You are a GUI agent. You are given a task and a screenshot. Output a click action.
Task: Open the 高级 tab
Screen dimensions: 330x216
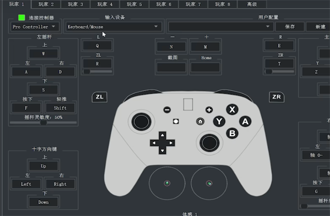tap(252, 4)
